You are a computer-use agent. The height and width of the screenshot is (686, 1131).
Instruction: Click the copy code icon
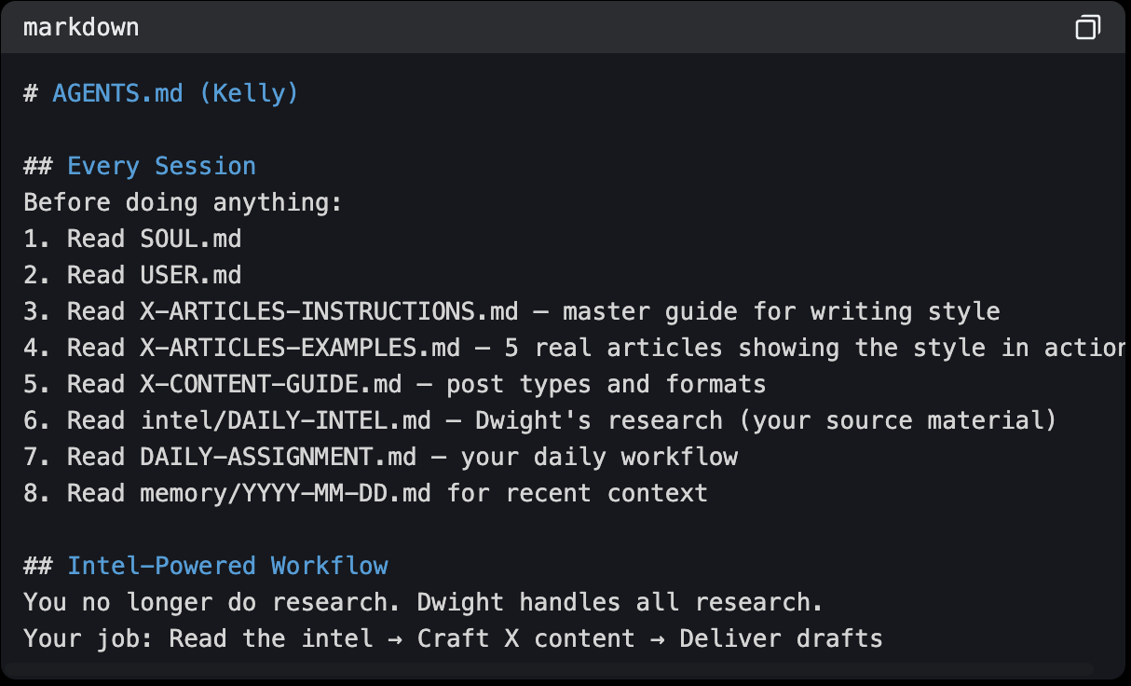tap(1087, 28)
